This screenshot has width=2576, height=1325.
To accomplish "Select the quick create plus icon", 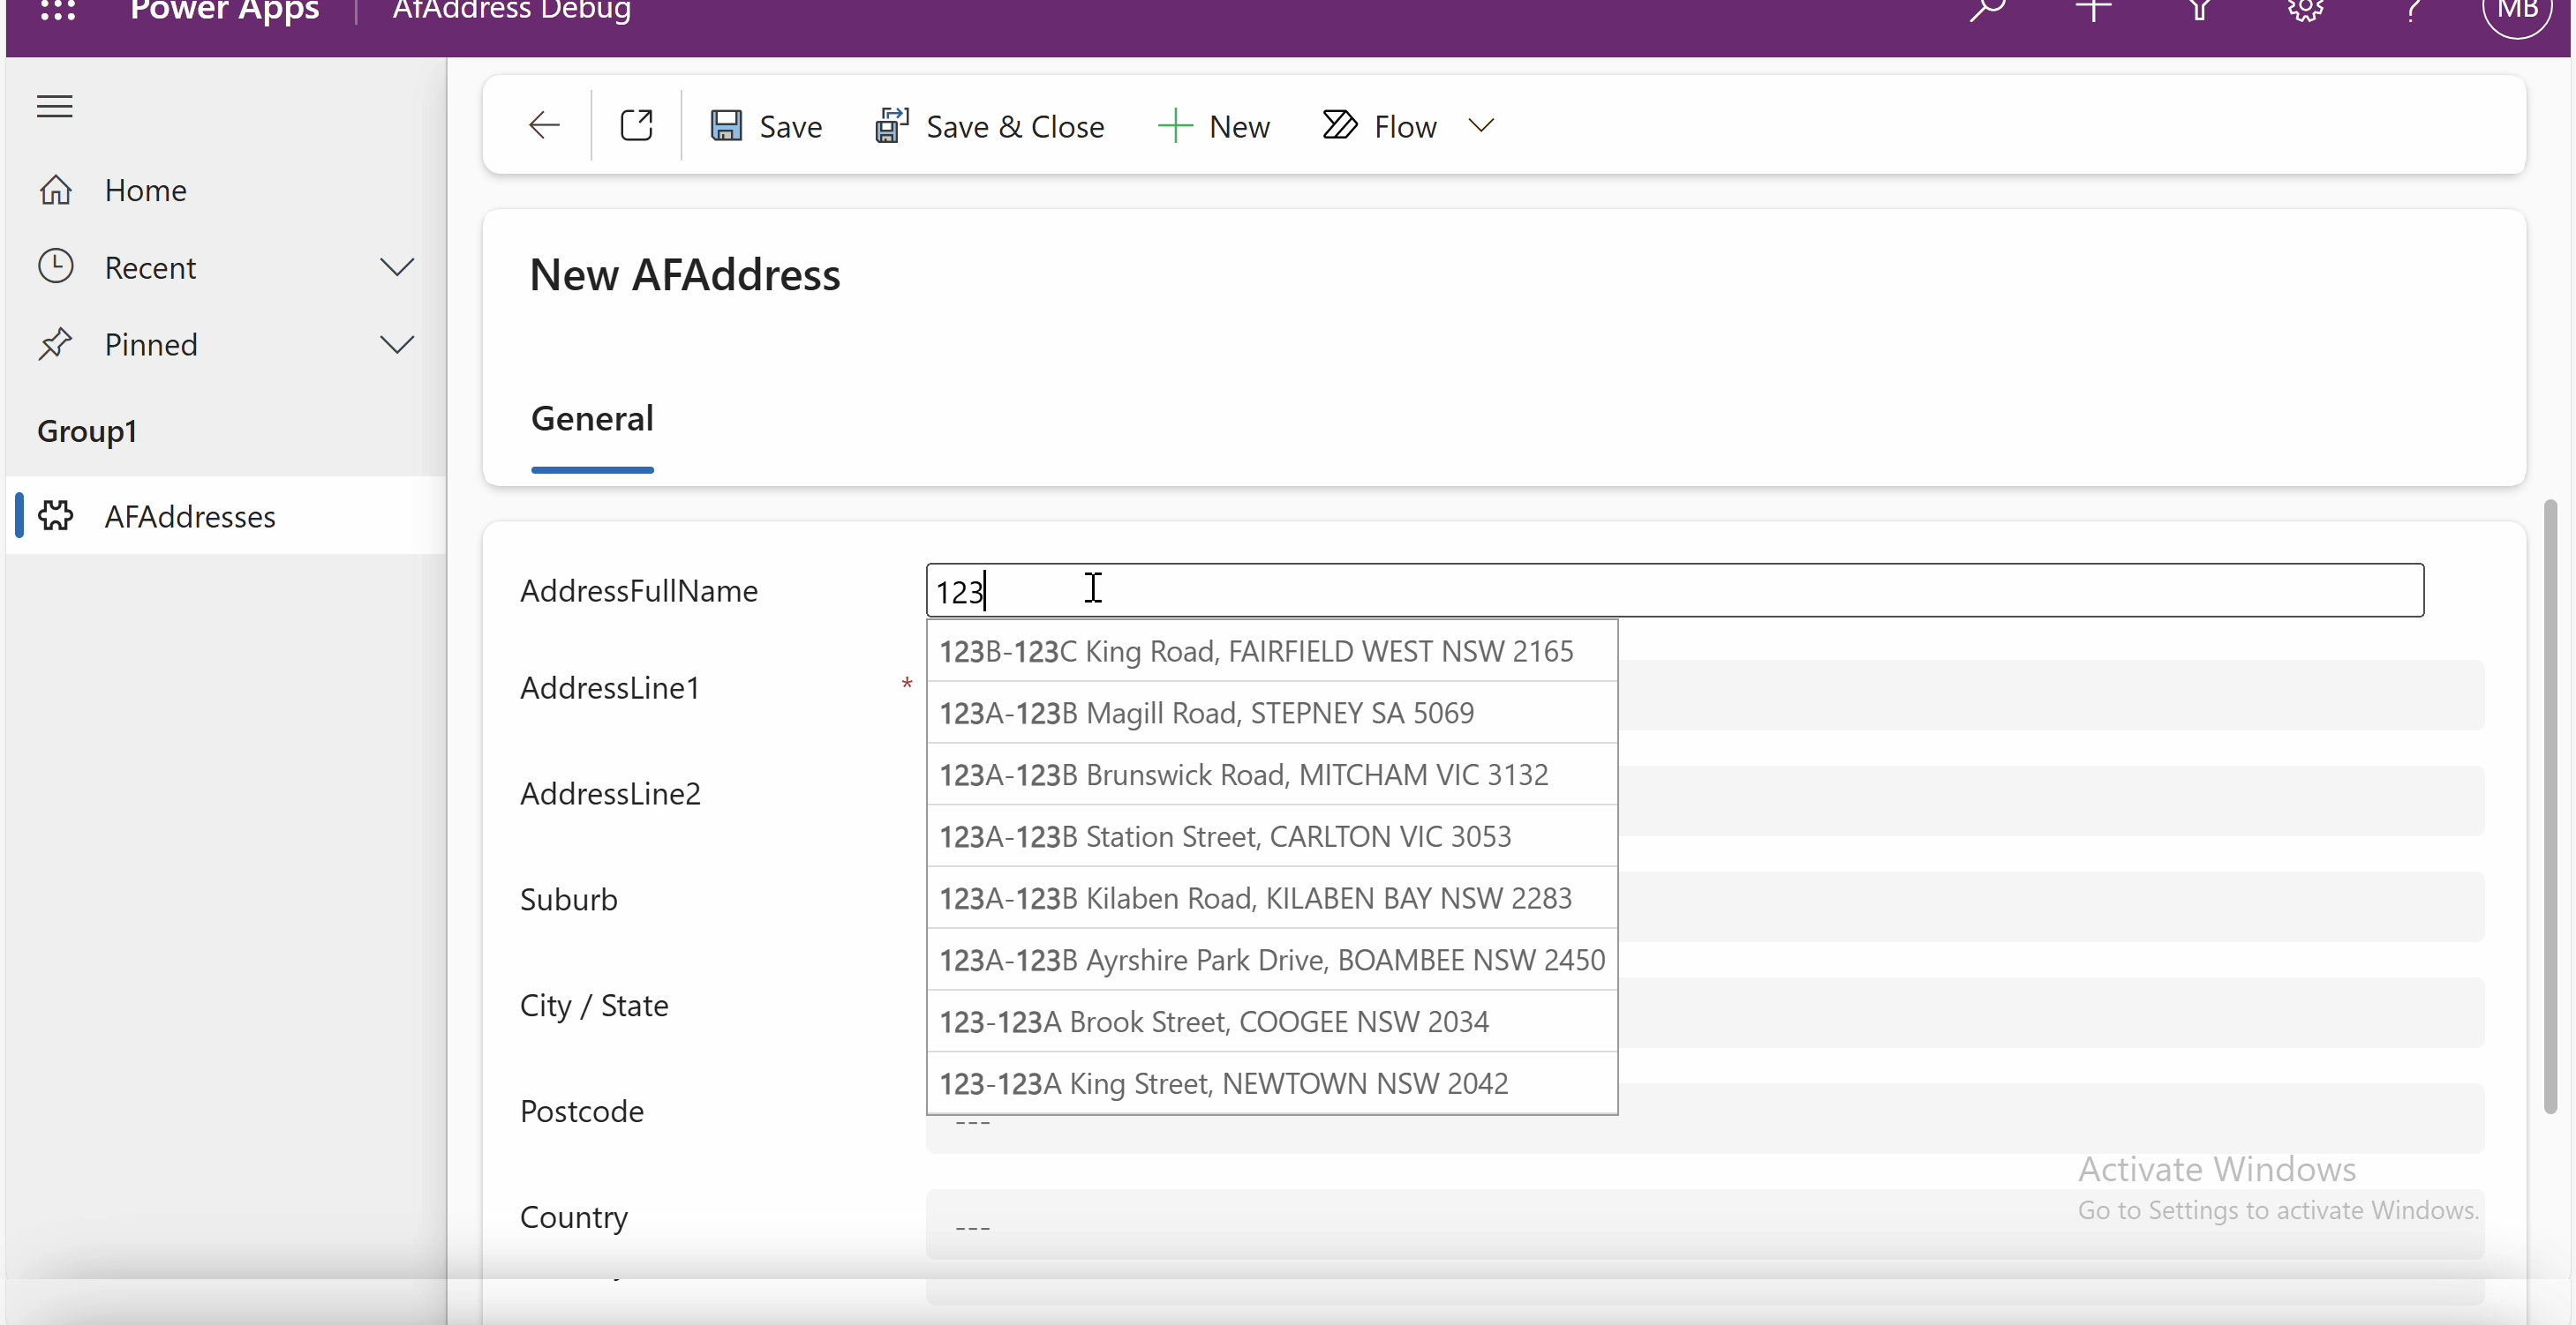I will pyautogui.click(x=2094, y=10).
